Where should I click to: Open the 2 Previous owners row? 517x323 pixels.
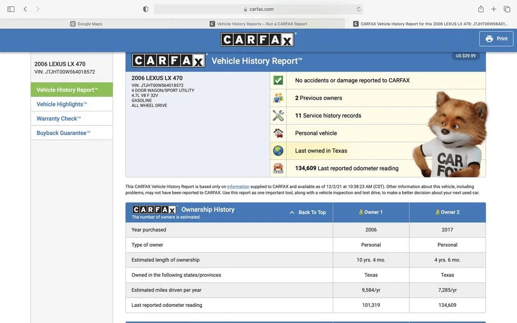point(378,98)
